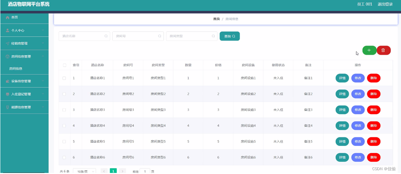Select page number 1 in pagination
401x174 pixels.
coord(113,171)
